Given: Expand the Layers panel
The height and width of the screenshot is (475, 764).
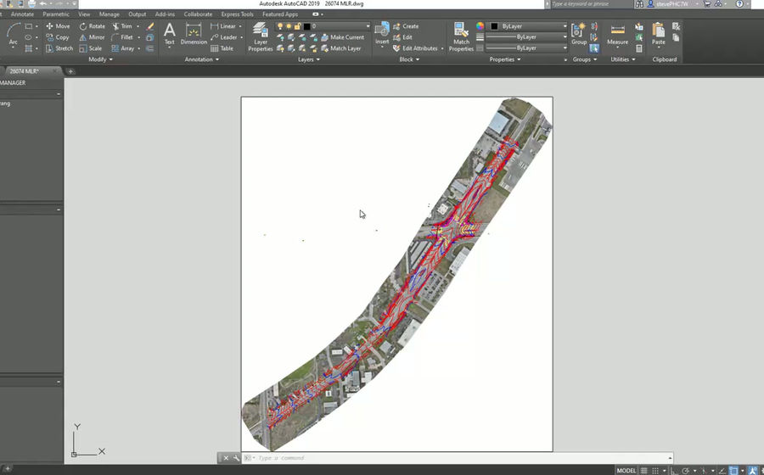Looking at the screenshot, I should click(309, 59).
